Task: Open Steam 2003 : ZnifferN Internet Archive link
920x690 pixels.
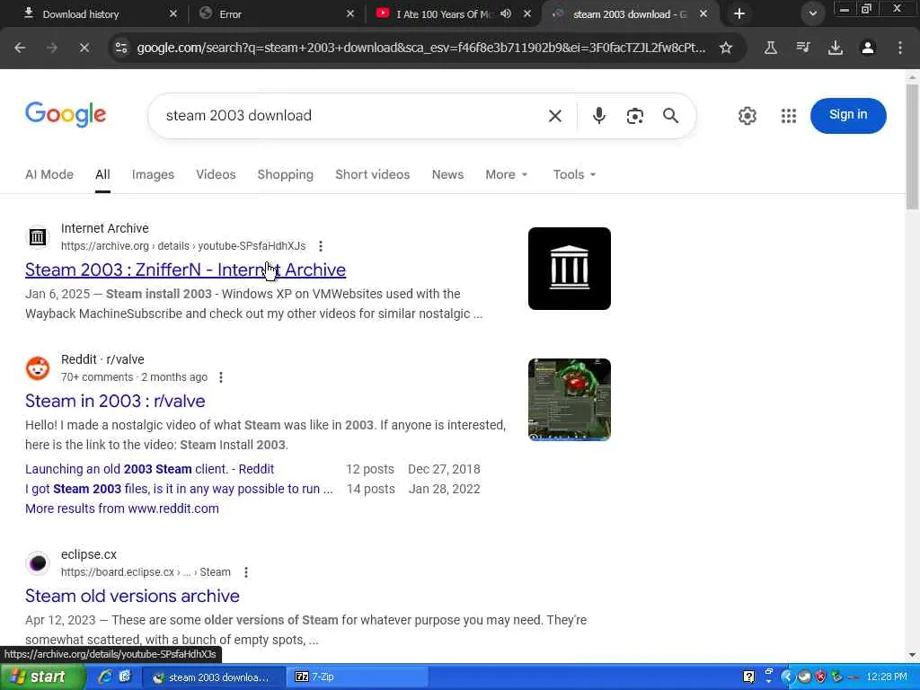Action: 185,270
